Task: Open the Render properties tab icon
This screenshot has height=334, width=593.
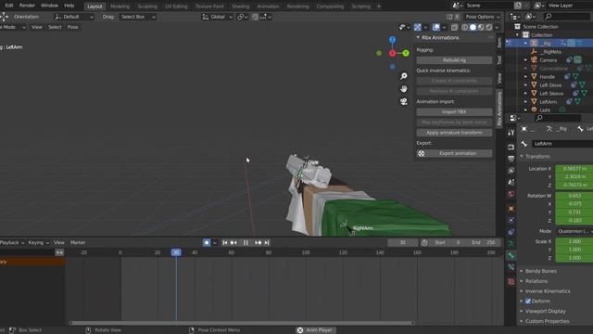Action: tap(511, 147)
